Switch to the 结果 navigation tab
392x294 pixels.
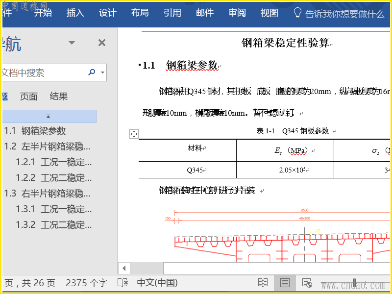coord(58,96)
